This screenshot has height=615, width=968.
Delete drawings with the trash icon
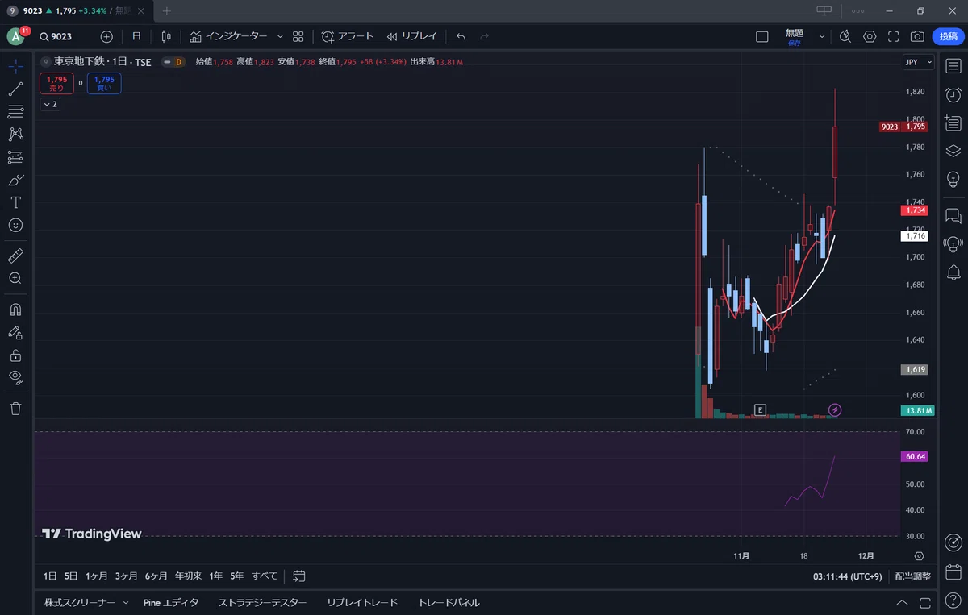tap(15, 409)
